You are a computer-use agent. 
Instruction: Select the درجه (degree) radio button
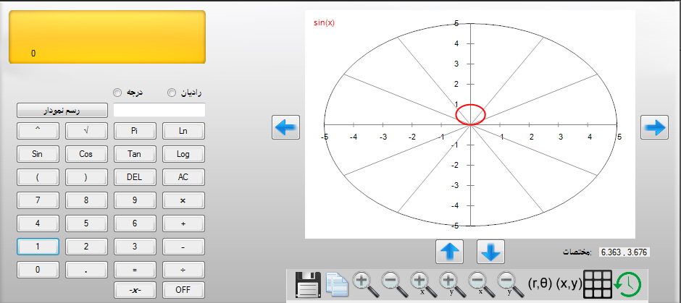pos(117,93)
